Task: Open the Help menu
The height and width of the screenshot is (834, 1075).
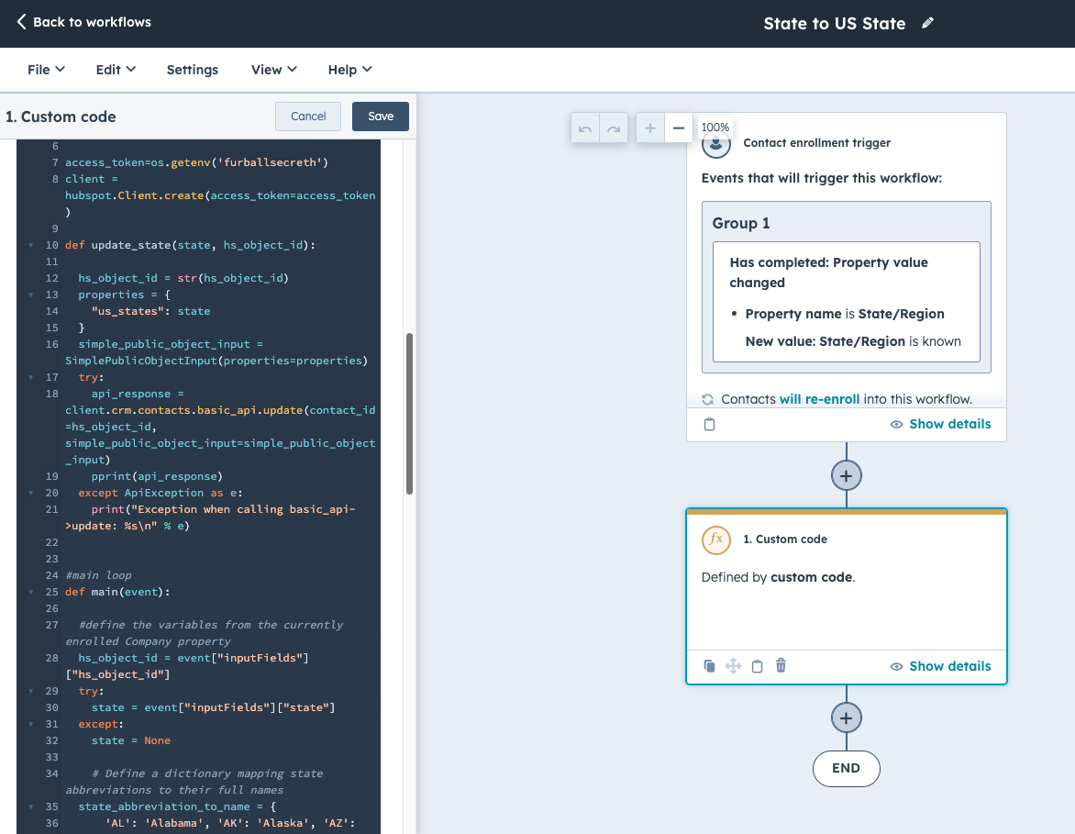Action: tap(349, 70)
